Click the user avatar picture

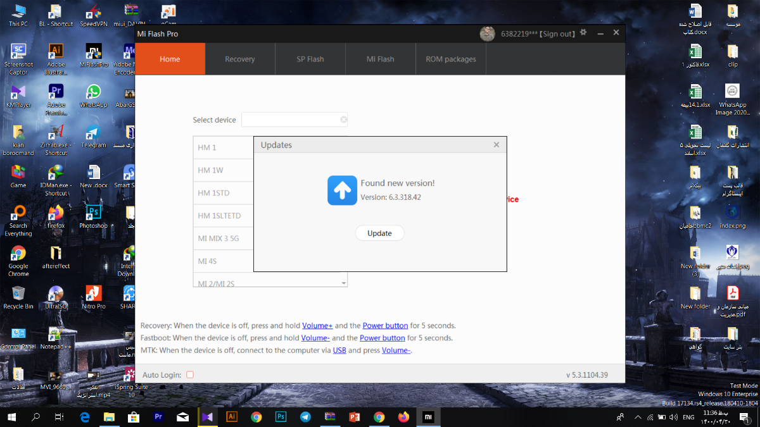(487, 34)
